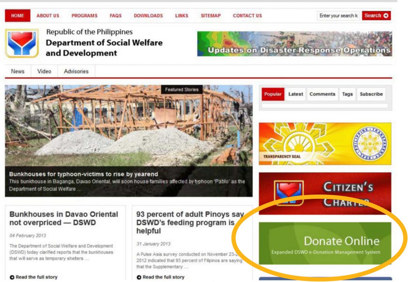The image size is (408, 282).
Task: Select the Latest tab in the sidebar
Action: click(295, 94)
